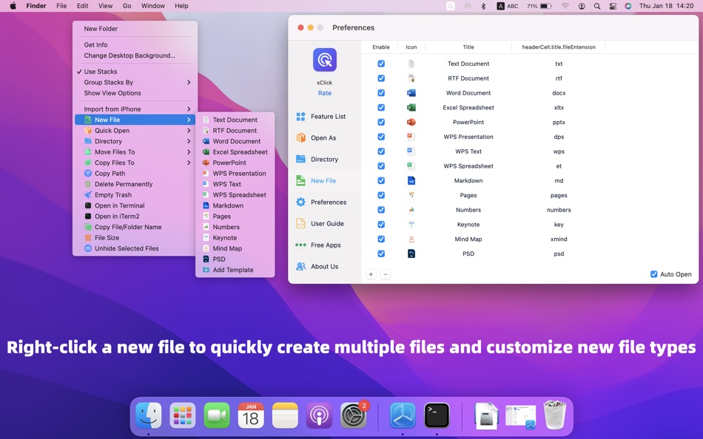This screenshot has width=703, height=439.
Task: Open User Guide from sidebar
Action: click(x=320, y=224)
